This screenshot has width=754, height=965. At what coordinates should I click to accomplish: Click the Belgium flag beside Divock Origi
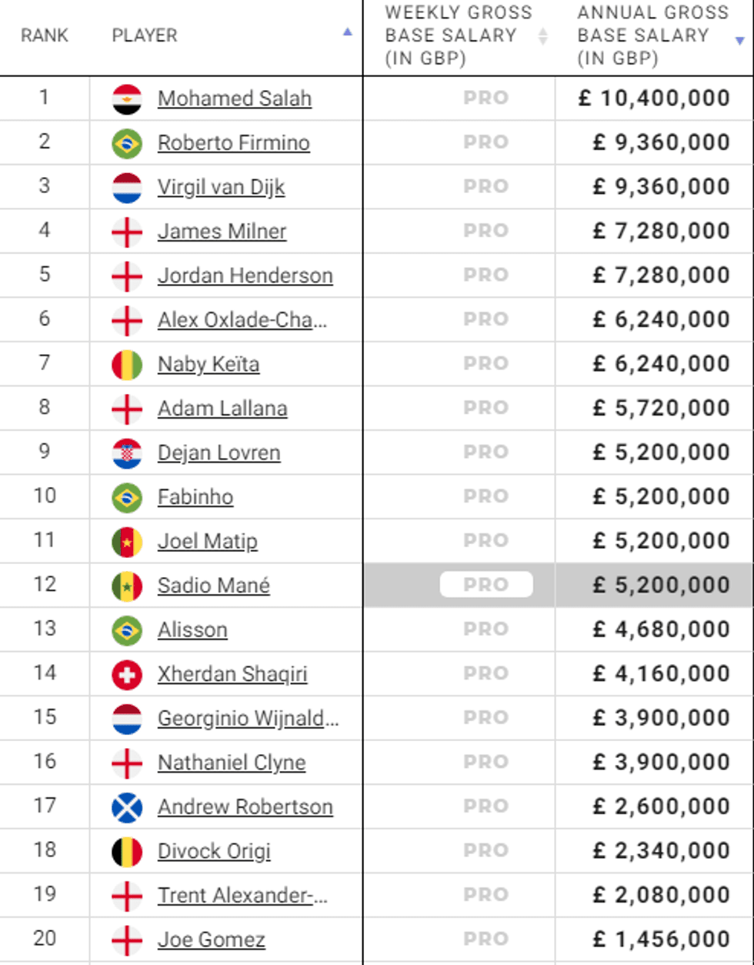[127, 852]
